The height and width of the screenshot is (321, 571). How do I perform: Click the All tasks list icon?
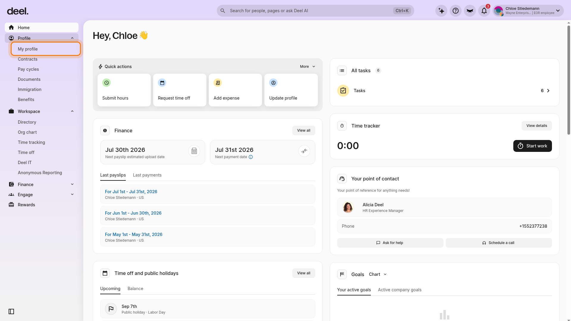pyautogui.click(x=342, y=70)
